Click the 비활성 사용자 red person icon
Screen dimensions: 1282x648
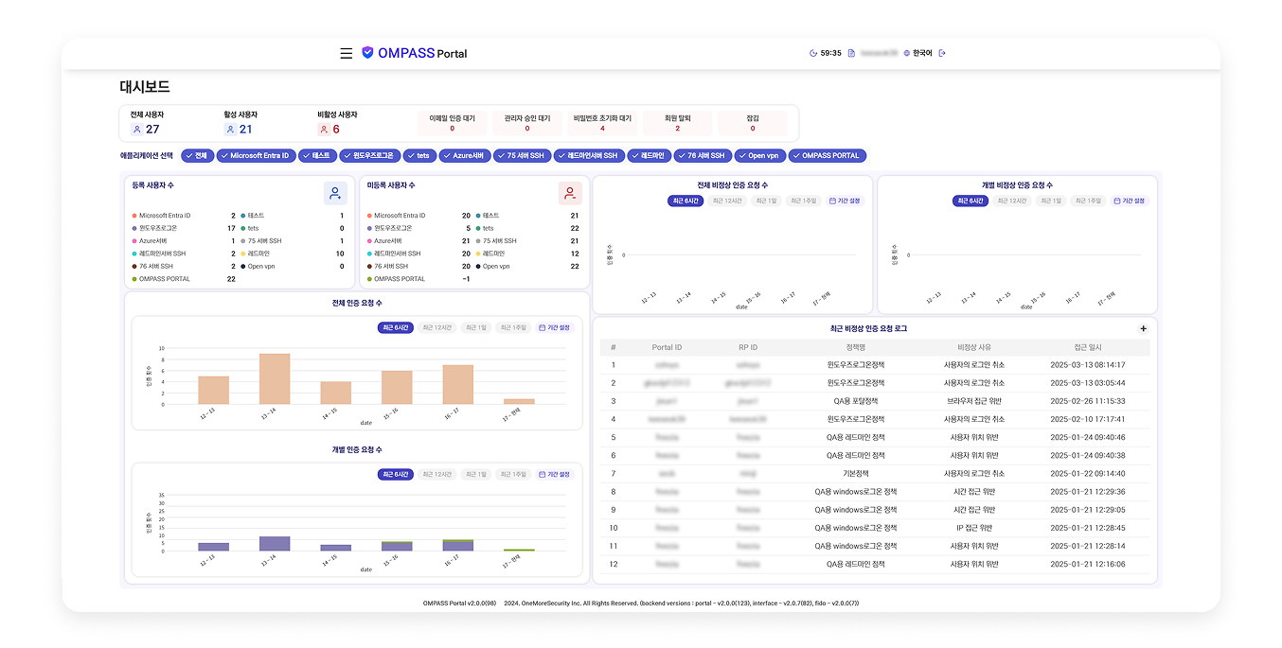point(323,130)
